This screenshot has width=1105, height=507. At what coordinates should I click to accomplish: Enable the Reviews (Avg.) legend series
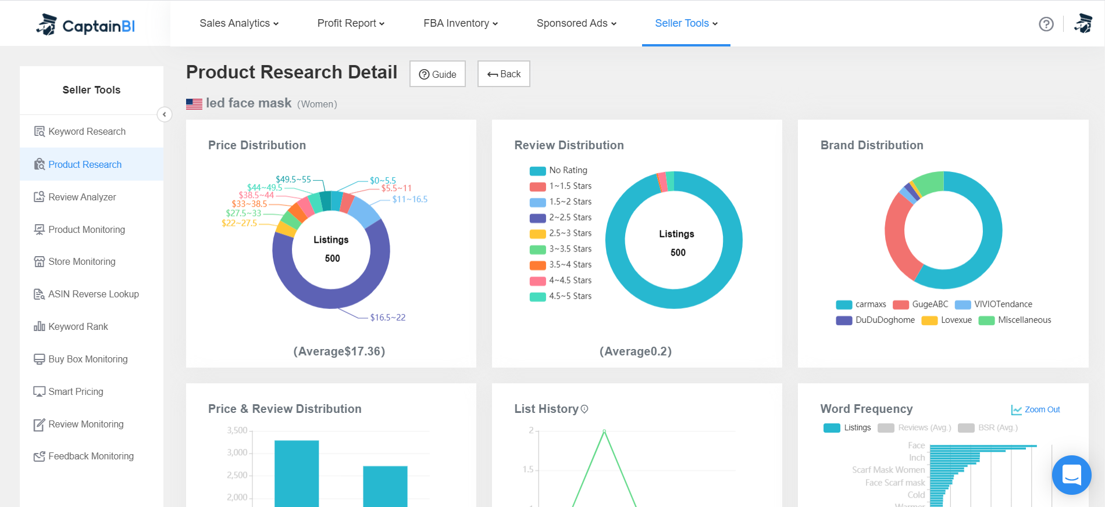[914, 428]
